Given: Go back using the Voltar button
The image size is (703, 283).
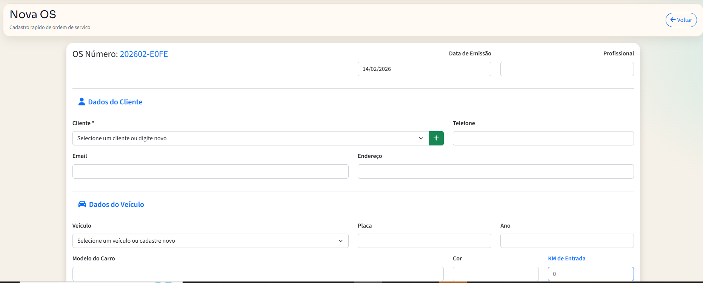Looking at the screenshot, I should 681,20.
